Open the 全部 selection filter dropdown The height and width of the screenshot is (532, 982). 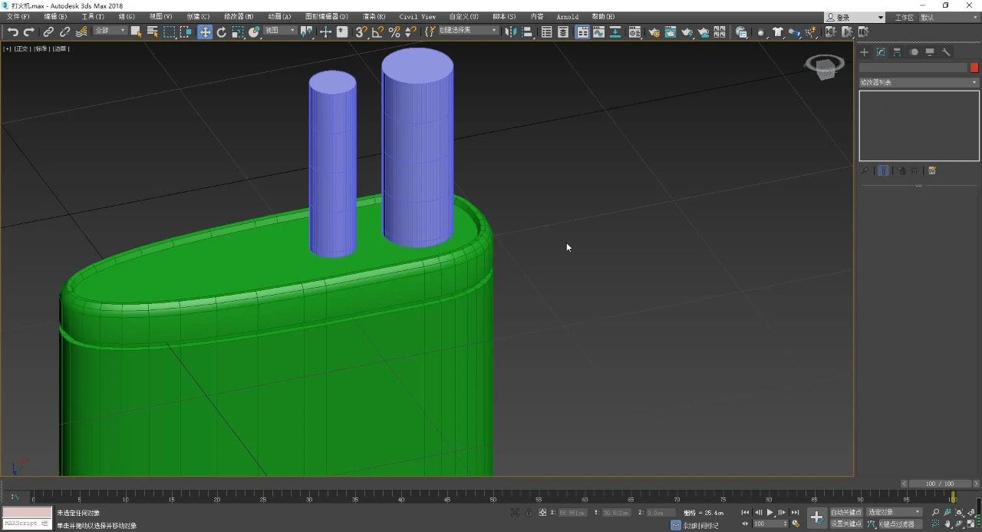(110, 31)
